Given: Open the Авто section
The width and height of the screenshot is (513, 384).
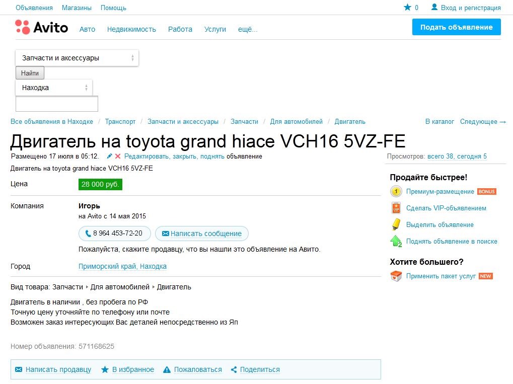Looking at the screenshot, I should (x=88, y=29).
